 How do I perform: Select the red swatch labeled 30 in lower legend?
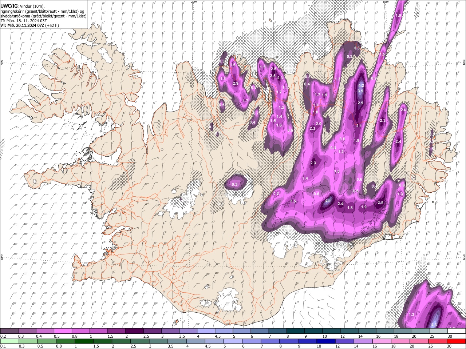point(456,341)
